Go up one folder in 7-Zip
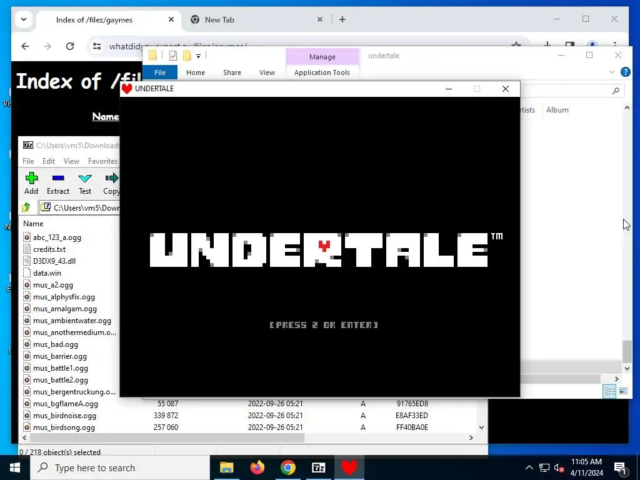 [x=26, y=207]
